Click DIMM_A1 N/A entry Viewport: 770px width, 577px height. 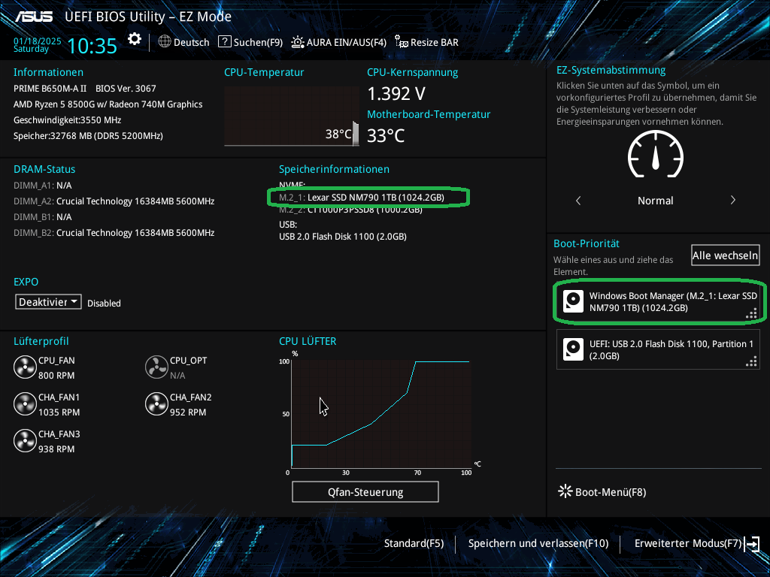click(43, 186)
